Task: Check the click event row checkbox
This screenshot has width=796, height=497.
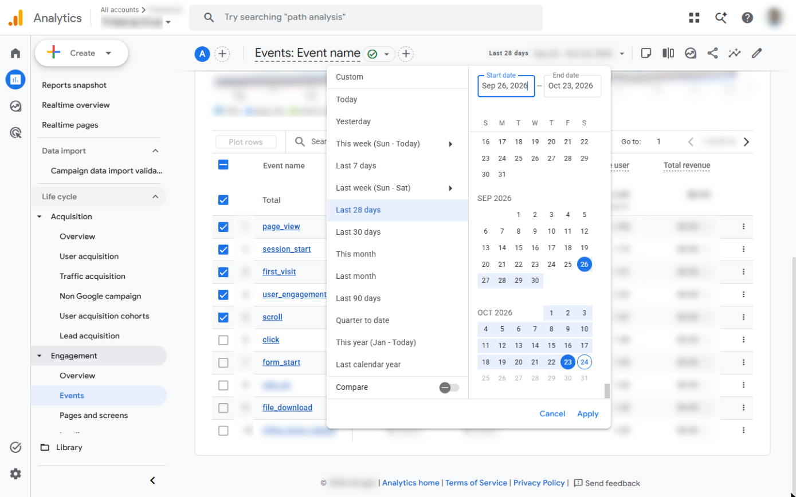Action: pos(223,340)
